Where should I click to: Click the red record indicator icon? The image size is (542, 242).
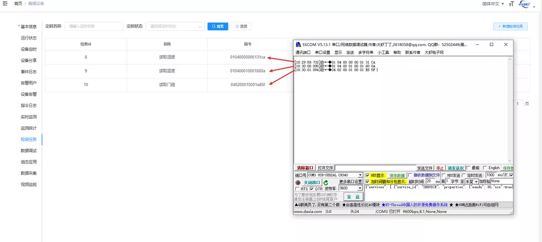tap(298, 182)
